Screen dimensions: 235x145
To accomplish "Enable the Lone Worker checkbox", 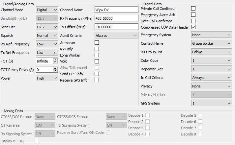I will coord(97,55).
